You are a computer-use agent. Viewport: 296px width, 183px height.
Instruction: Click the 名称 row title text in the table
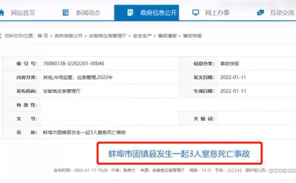coord(84,132)
